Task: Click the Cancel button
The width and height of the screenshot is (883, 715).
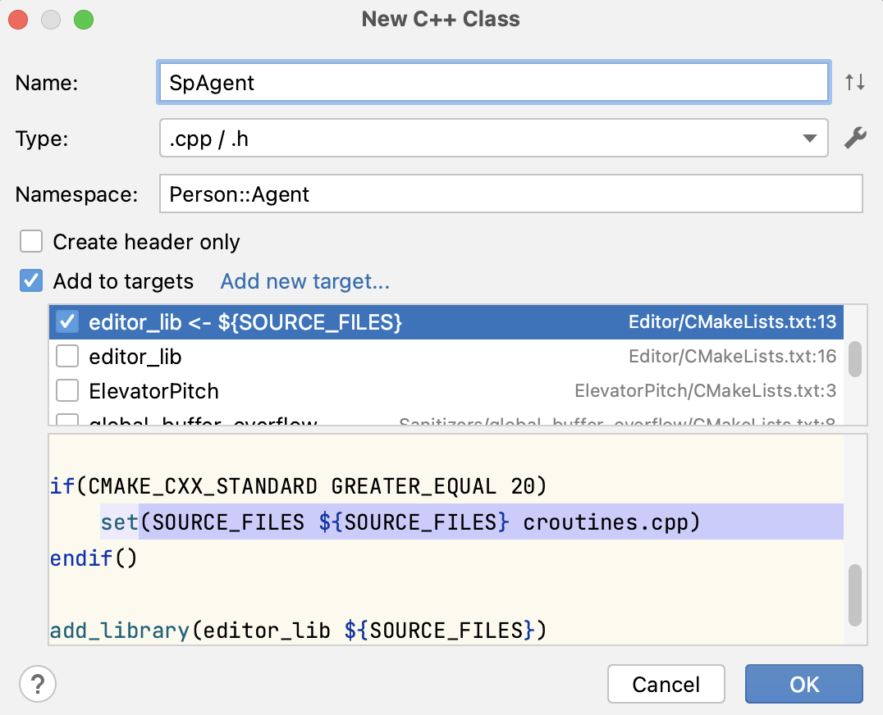Action: (666, 684)
